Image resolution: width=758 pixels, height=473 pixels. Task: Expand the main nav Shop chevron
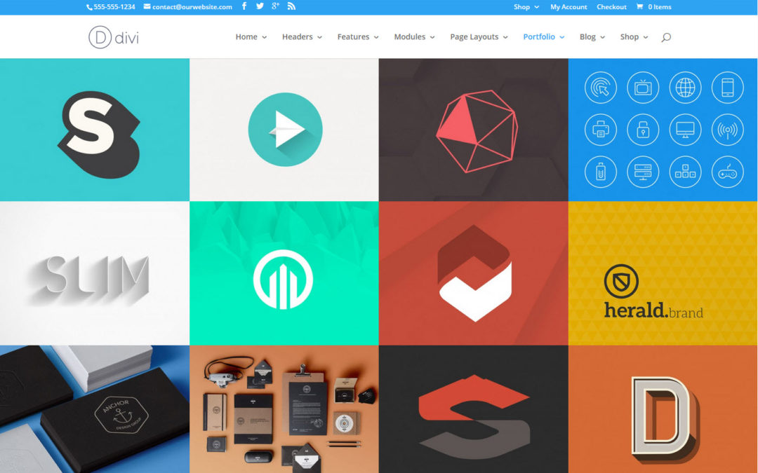[x=646, y=37]
